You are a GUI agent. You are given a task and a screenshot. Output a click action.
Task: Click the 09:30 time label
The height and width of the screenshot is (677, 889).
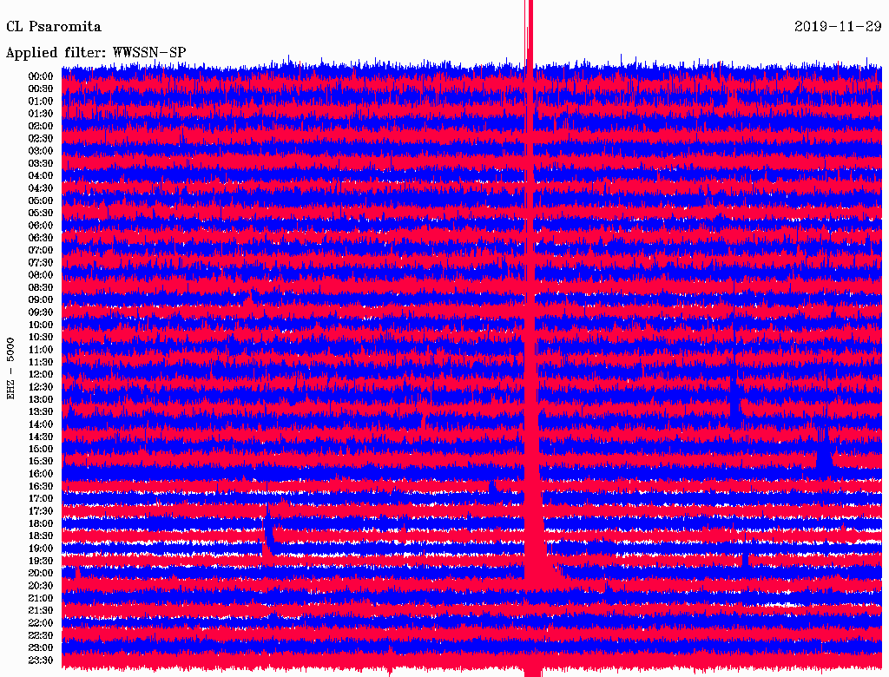(x=41, y=312)
